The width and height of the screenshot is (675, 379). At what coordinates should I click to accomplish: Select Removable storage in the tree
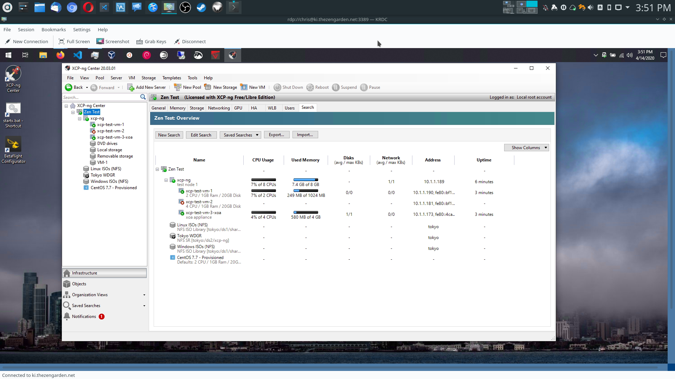click(x=115, y=156)
